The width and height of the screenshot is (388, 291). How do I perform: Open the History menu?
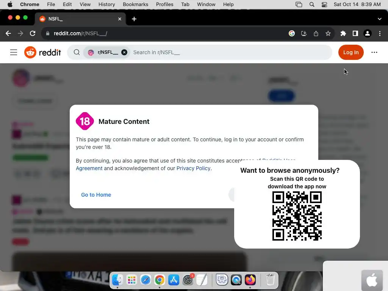coord(106,4)
